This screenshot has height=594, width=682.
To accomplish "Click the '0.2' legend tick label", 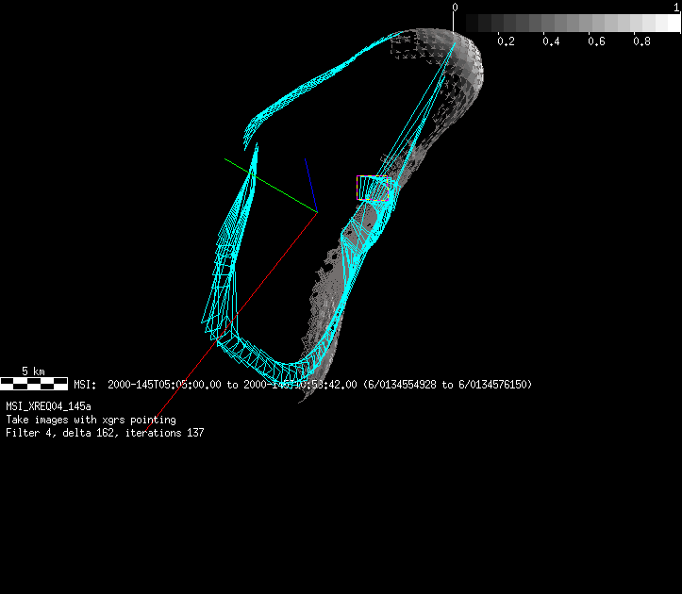I will coord(506,41).
